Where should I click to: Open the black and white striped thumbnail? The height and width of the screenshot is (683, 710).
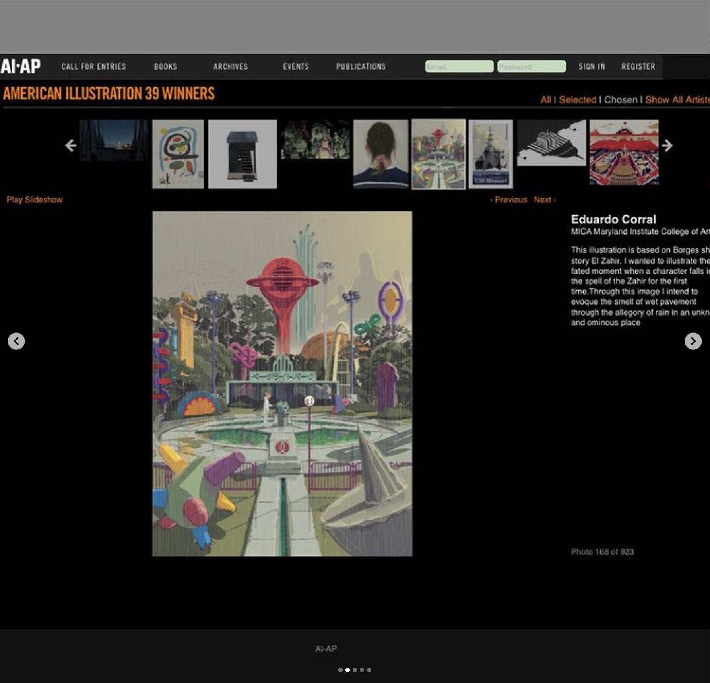click(551, 143)
